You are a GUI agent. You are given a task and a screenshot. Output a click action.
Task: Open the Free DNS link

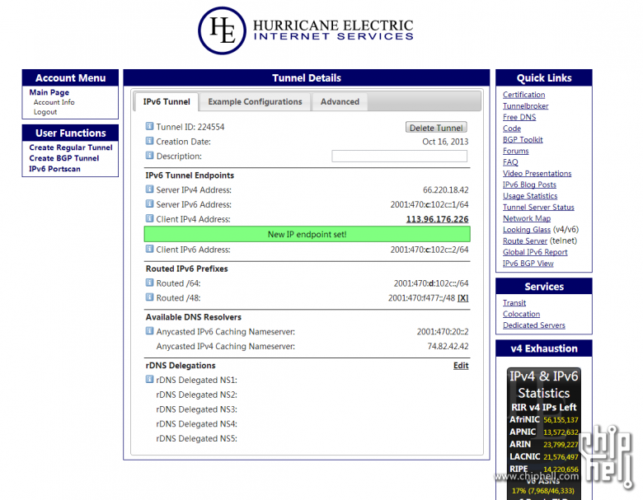[519, 117]
